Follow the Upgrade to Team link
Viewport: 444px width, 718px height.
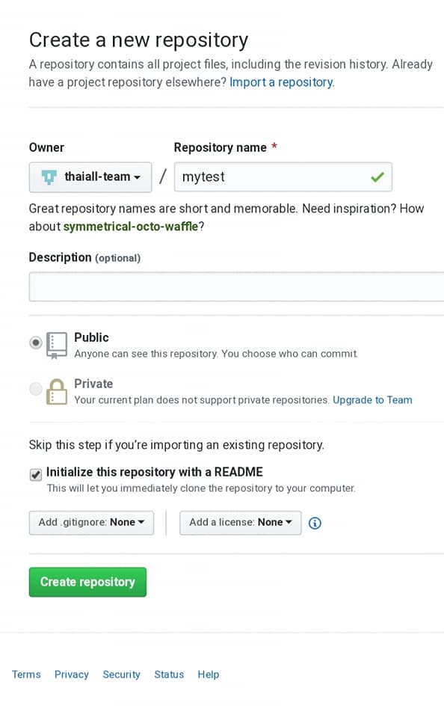(x=372, y=399)
